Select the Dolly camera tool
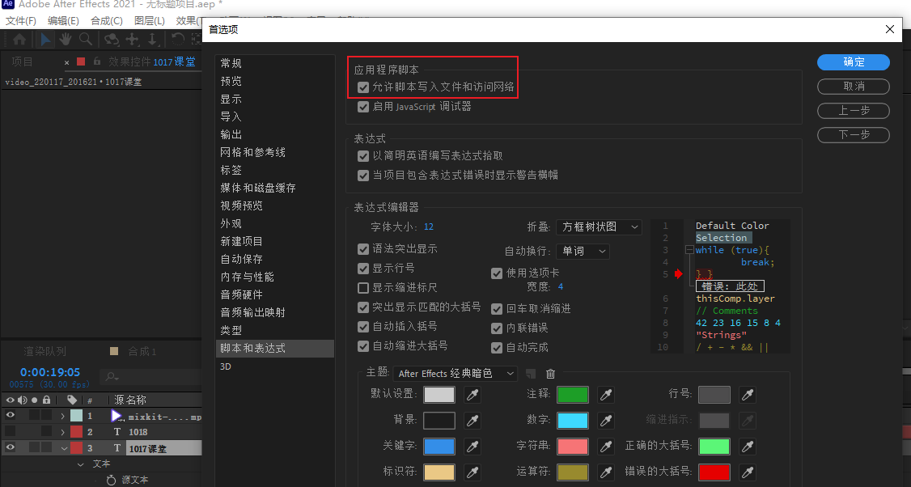Viewport: 911px width, 487px height. coord(152,40)
